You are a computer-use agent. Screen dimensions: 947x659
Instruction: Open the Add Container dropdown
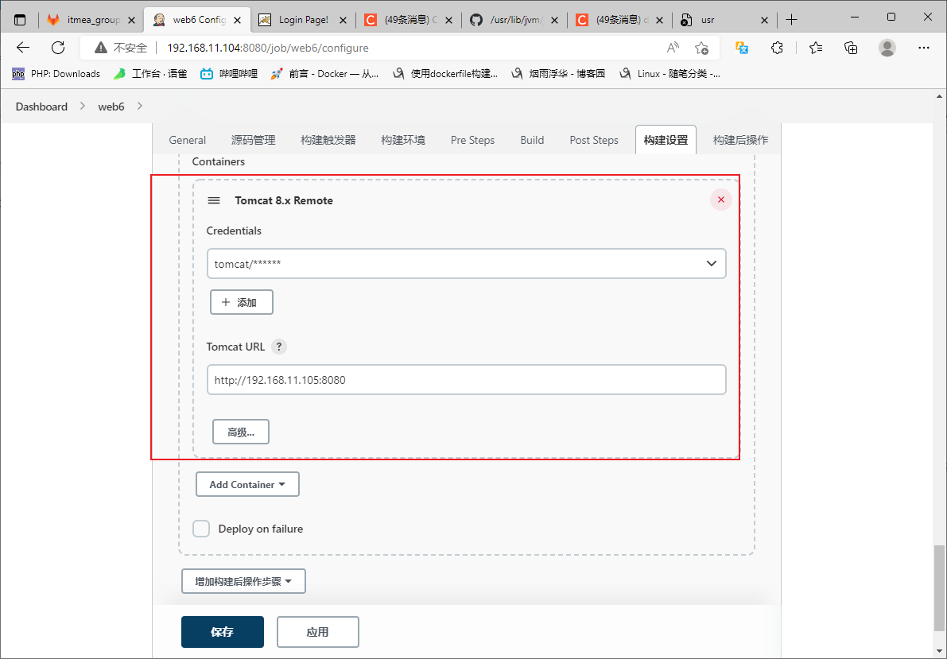(x=247, y=484)
